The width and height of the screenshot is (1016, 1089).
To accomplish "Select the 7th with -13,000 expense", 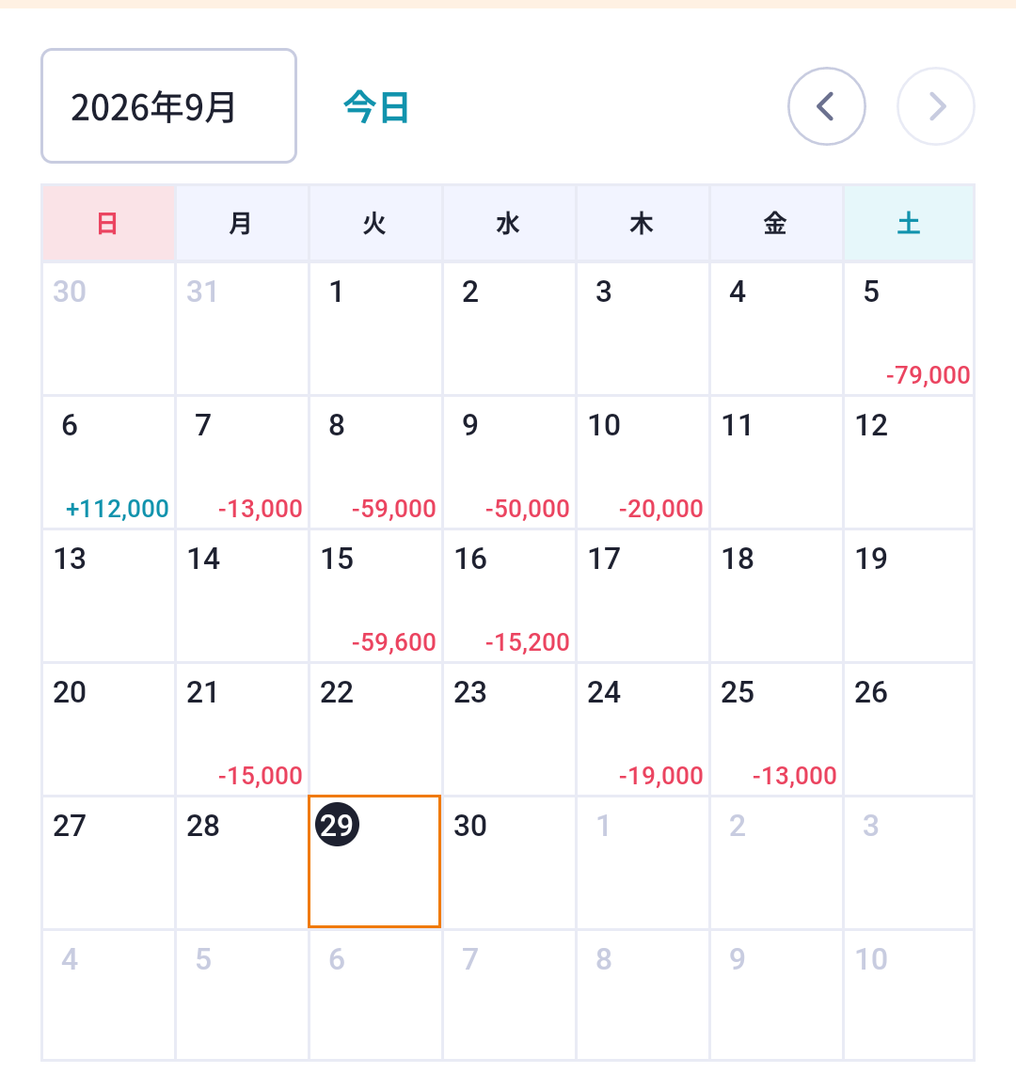I will [x=242, y=463].
